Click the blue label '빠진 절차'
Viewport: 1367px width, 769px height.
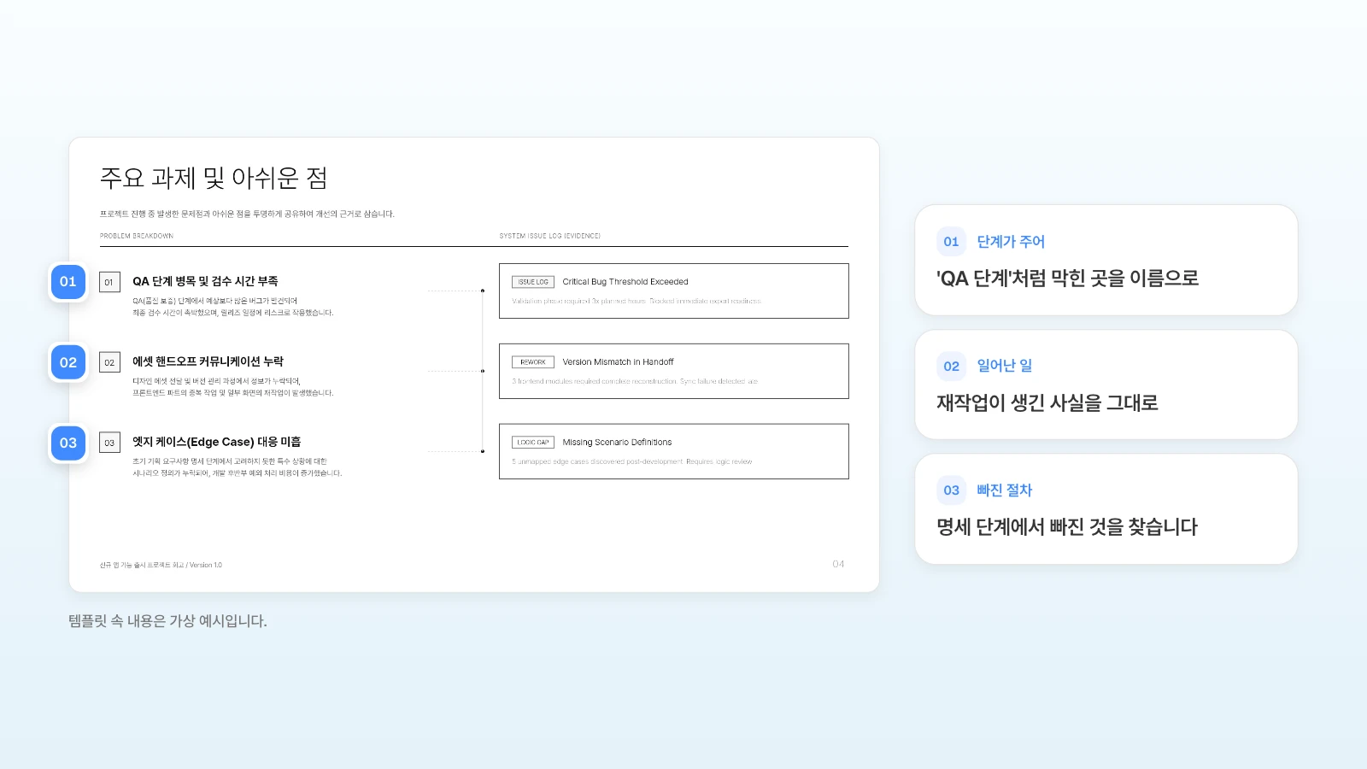pos(1005,490)
